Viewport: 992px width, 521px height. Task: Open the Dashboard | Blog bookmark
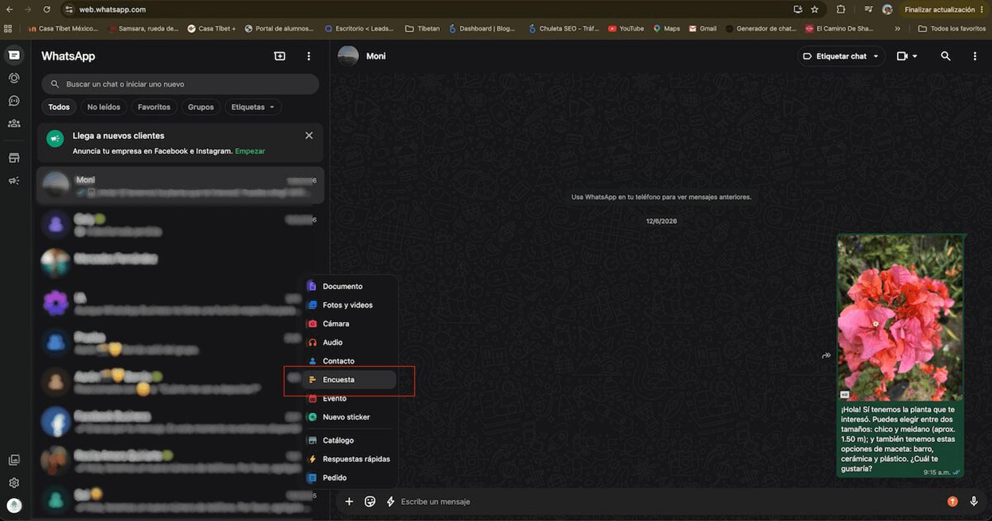(x=482, y=28)
